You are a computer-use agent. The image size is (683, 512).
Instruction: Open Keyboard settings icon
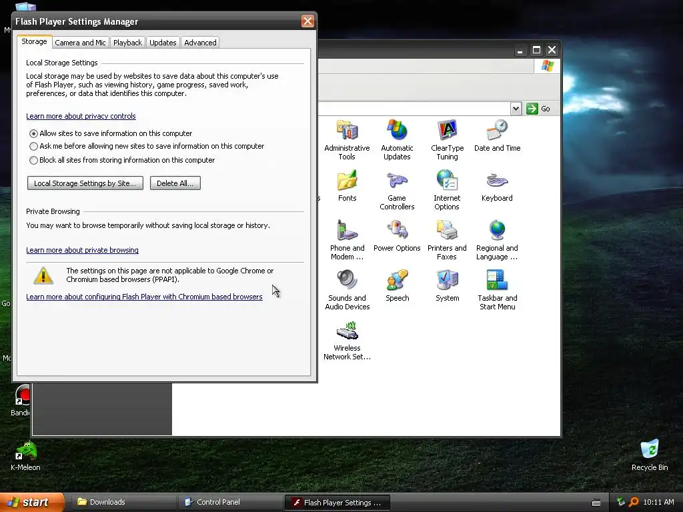497,186
